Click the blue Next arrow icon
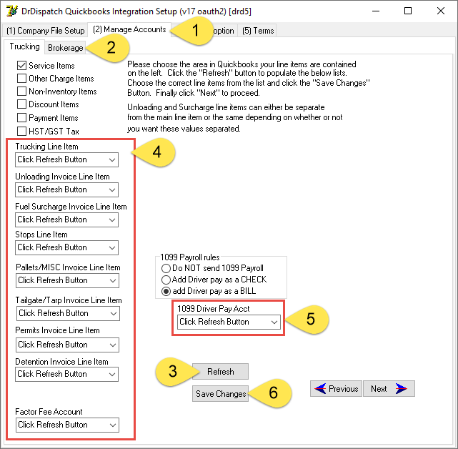Screen dimensions: 458x449 (x=402, y=388)
